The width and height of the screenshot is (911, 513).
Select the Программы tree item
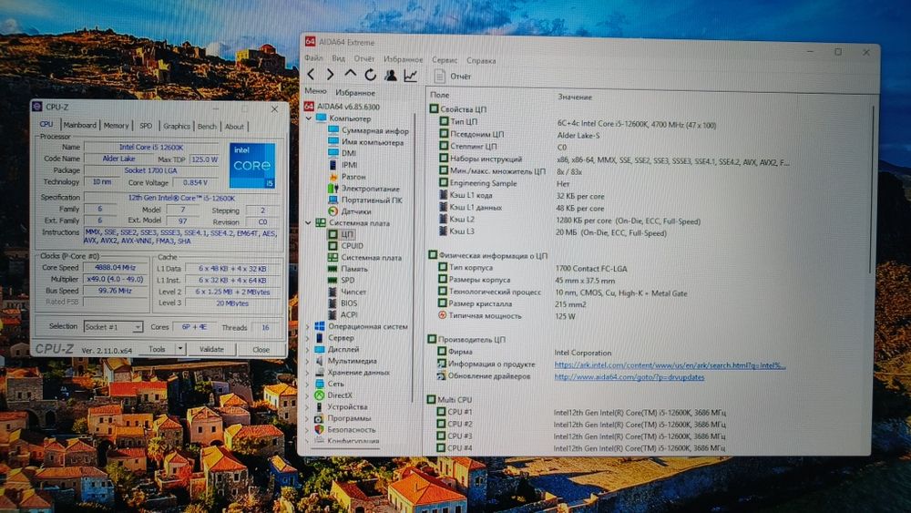343,418
